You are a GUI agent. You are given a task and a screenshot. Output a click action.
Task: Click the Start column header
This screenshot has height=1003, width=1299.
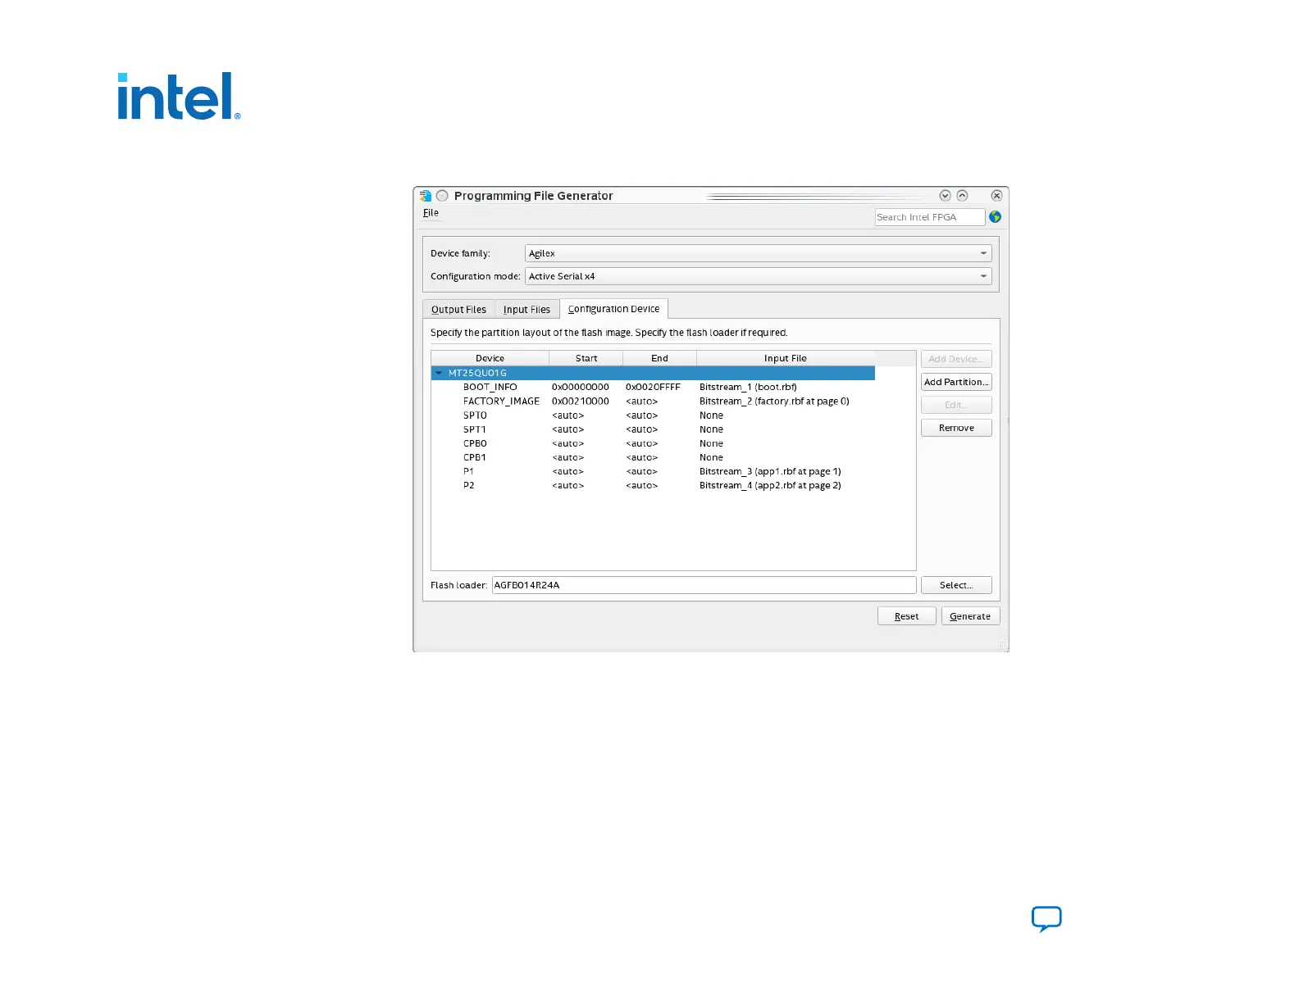(x=586, y=358)
